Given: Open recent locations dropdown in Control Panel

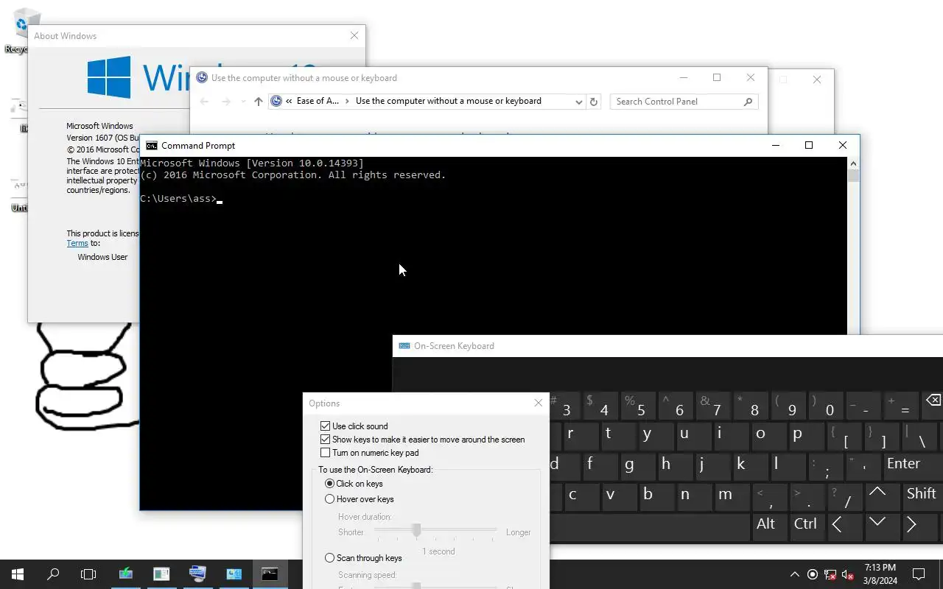Looking at the screenshot, I should (x=243, y=102).
